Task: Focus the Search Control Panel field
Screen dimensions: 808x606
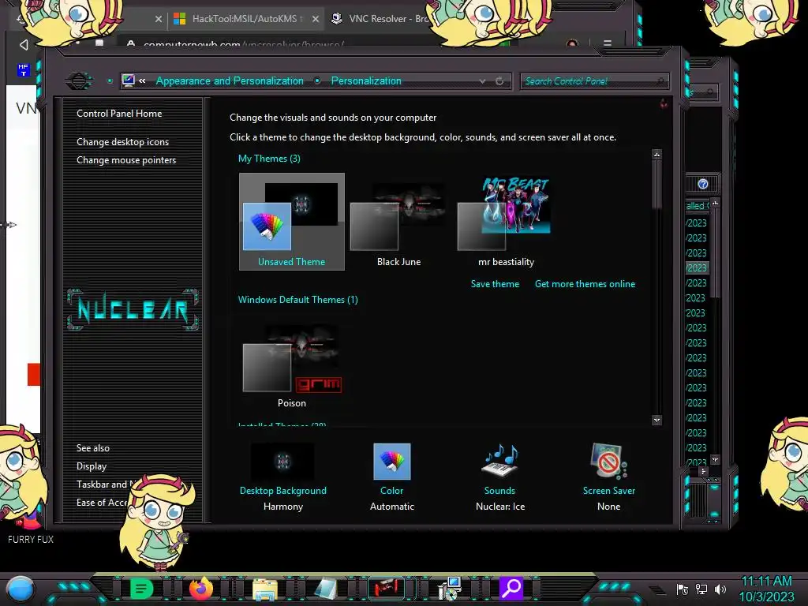Action: tap(595, 81)
